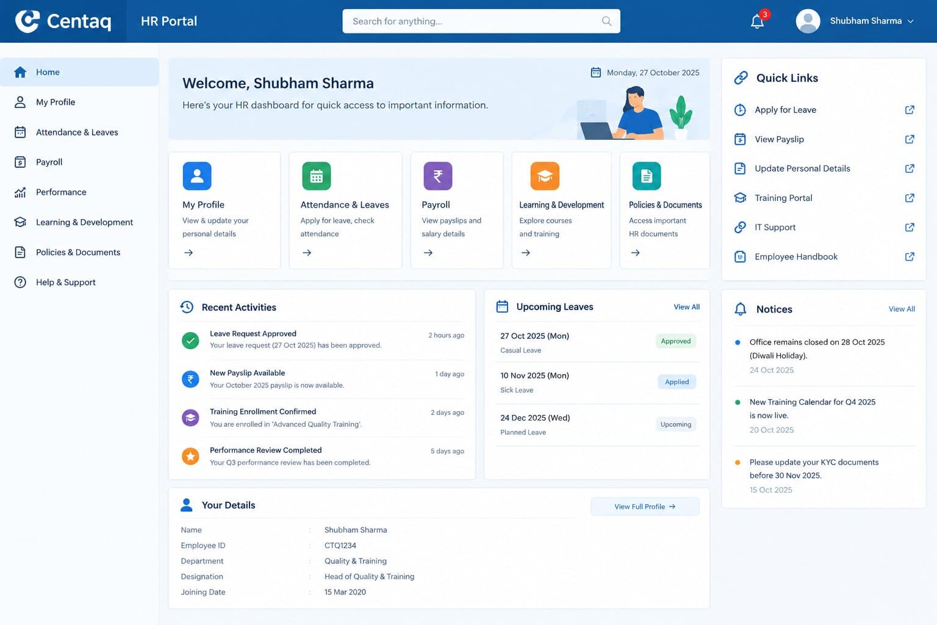Open My Profile in the sidebar
937x625 pixels.
pyautogui.click(x=79, y=102)
